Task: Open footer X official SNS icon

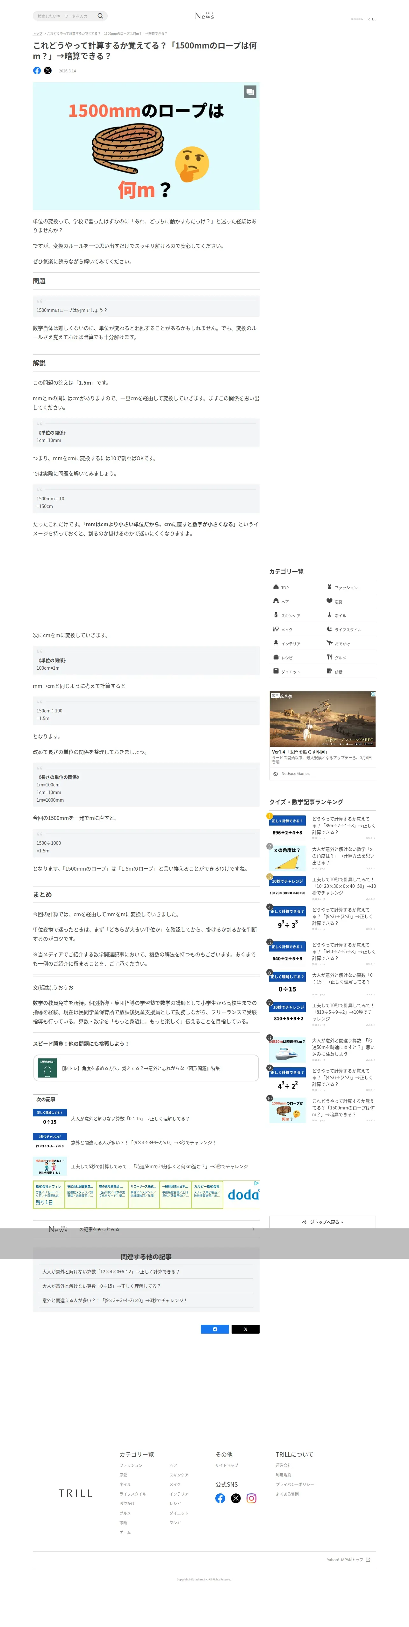Action: 236,1498
